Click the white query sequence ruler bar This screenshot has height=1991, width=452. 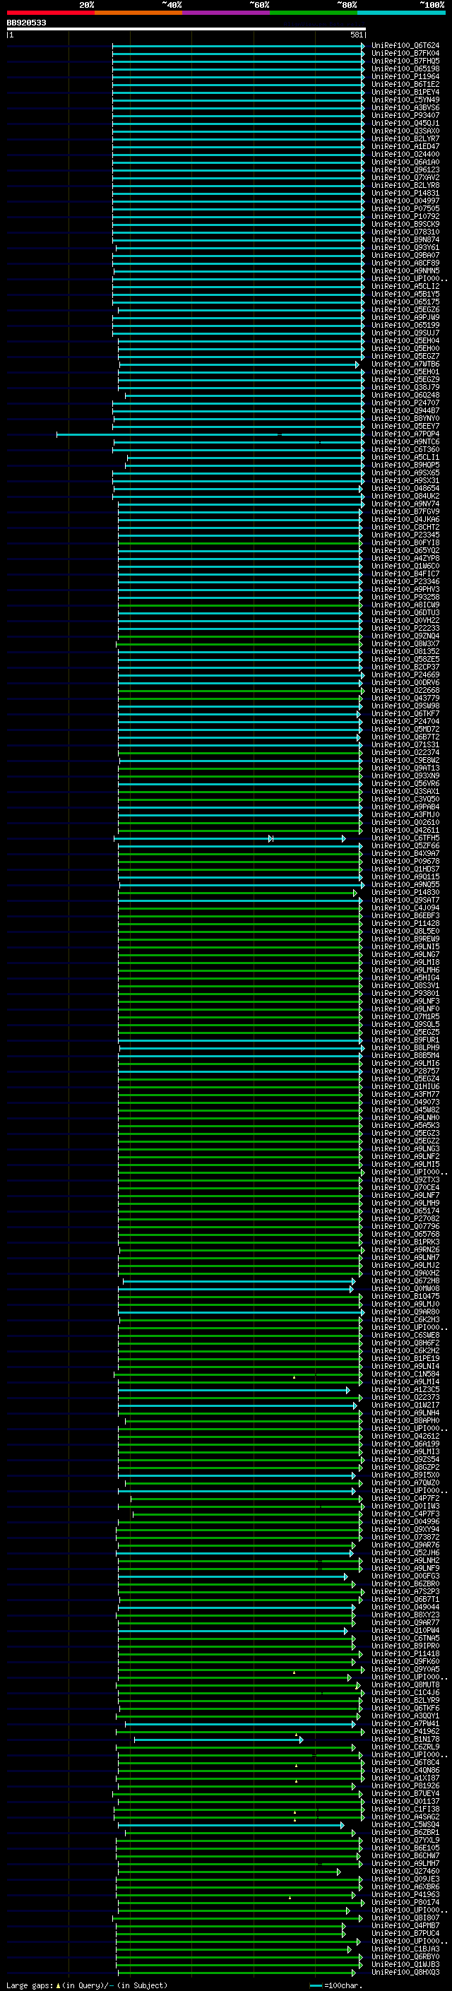point(186,28)
